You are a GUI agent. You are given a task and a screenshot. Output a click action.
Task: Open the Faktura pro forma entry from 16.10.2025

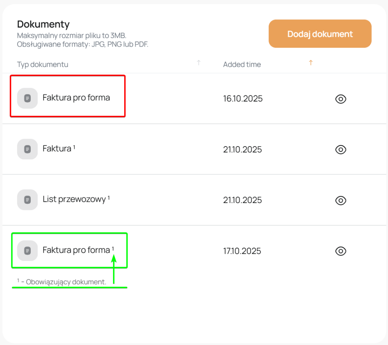pyautogui.click(x=76, y=98)
